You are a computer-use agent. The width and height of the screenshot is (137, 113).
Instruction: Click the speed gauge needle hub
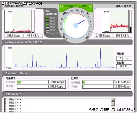[76, 25]
